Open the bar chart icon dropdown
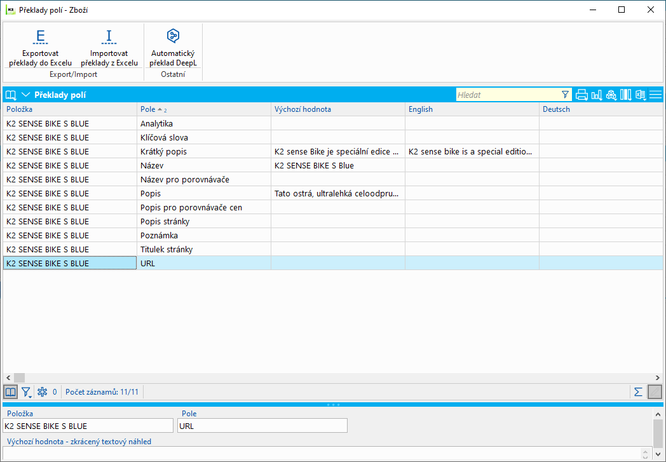This screenshot has width=666, height=462. 597,95
